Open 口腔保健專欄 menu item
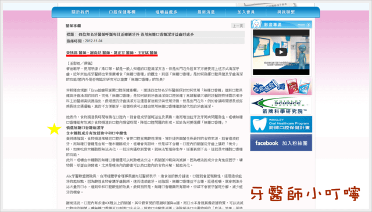This screenshot has width=372, height=212. [122, 12]
